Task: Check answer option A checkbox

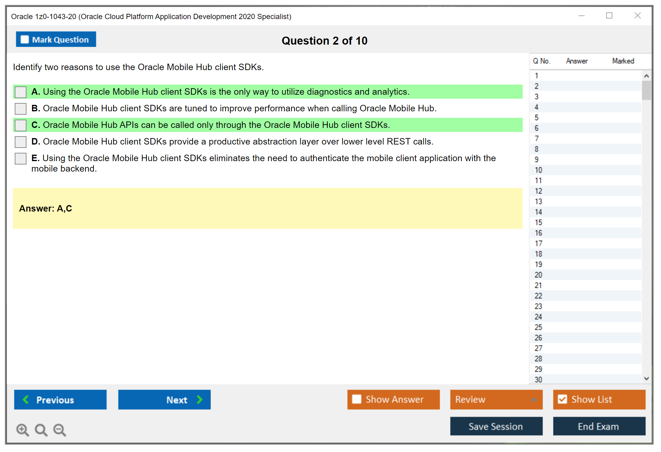Action: tap(20, 92)
